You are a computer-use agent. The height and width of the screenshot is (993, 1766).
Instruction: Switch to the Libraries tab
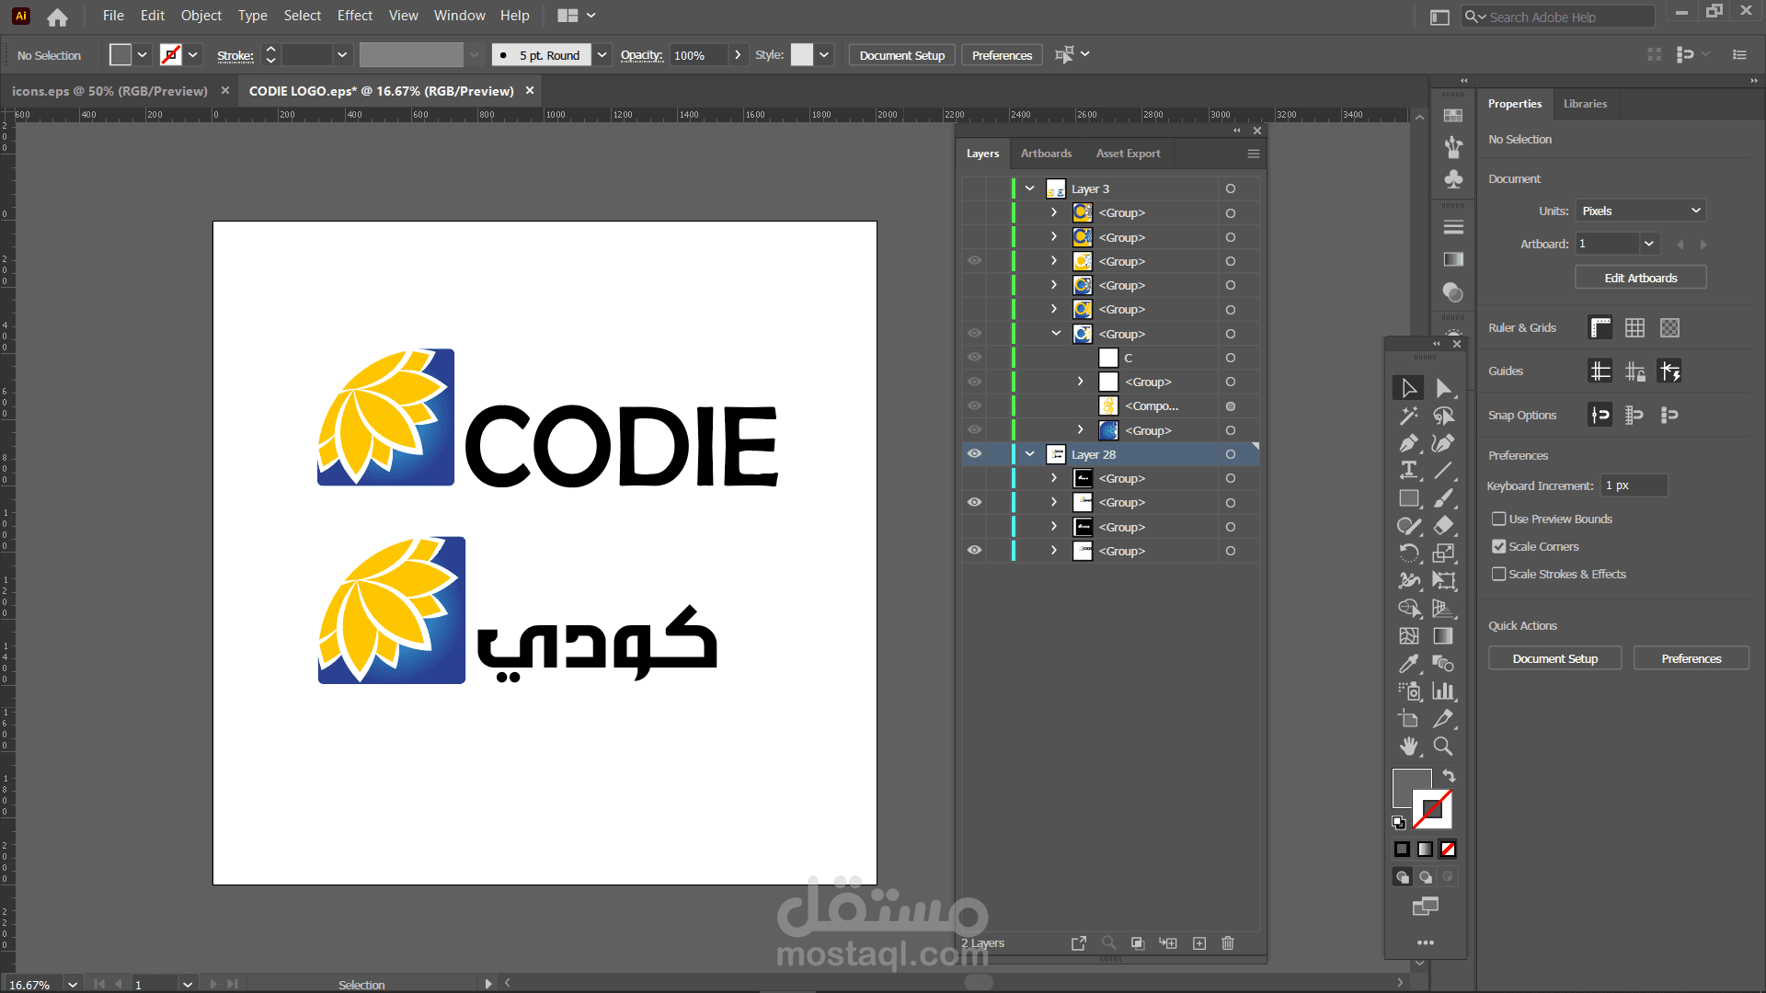(1585, 104)
